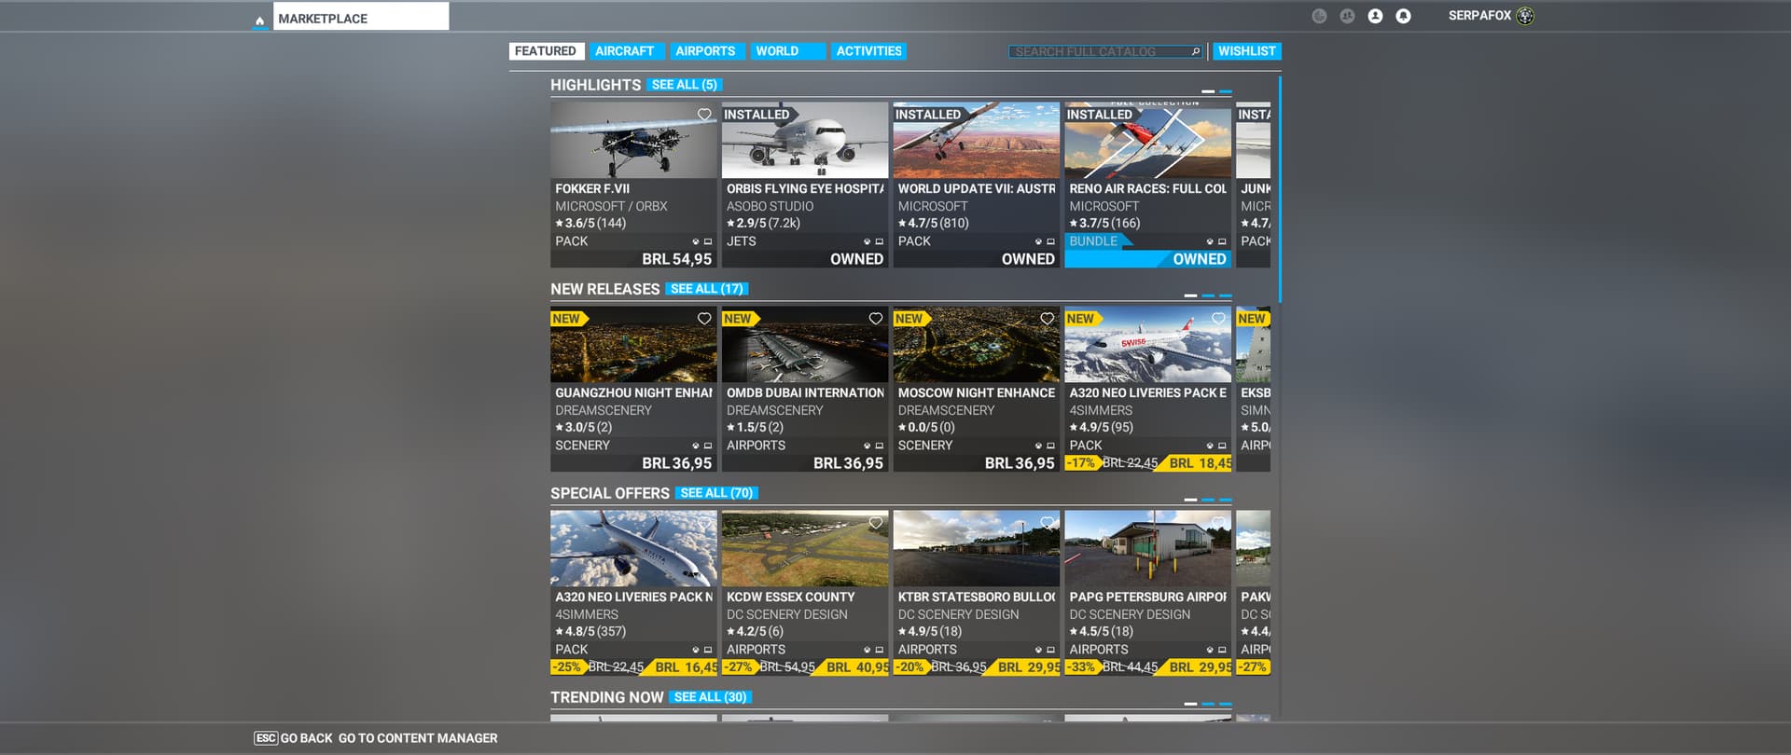
Task: Click PC platform icon on Moscow Night card
Action: pyautogui.click(x=1050, y=446)
